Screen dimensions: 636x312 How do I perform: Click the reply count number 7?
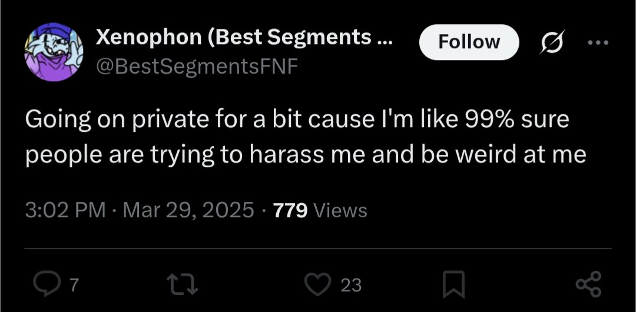click(74, 286)
